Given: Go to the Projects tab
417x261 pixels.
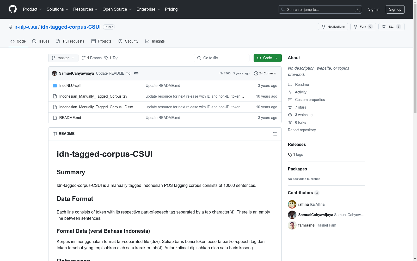Looking at the screenshot, I should [x=101, y=41].
